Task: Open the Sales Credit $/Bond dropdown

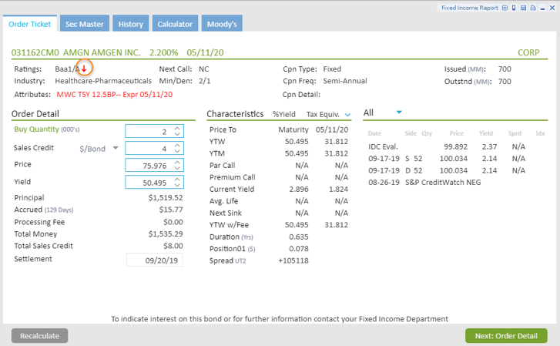Action: pyautogui.click(x=116, y=148)
